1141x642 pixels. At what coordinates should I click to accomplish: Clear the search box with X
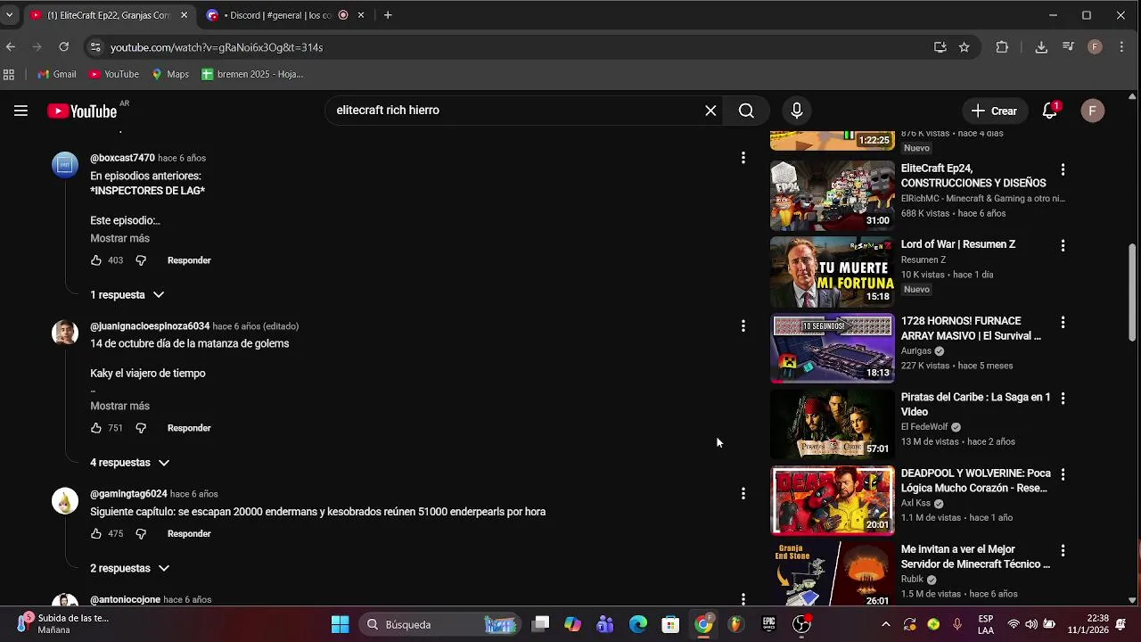(x=710, y=111)
